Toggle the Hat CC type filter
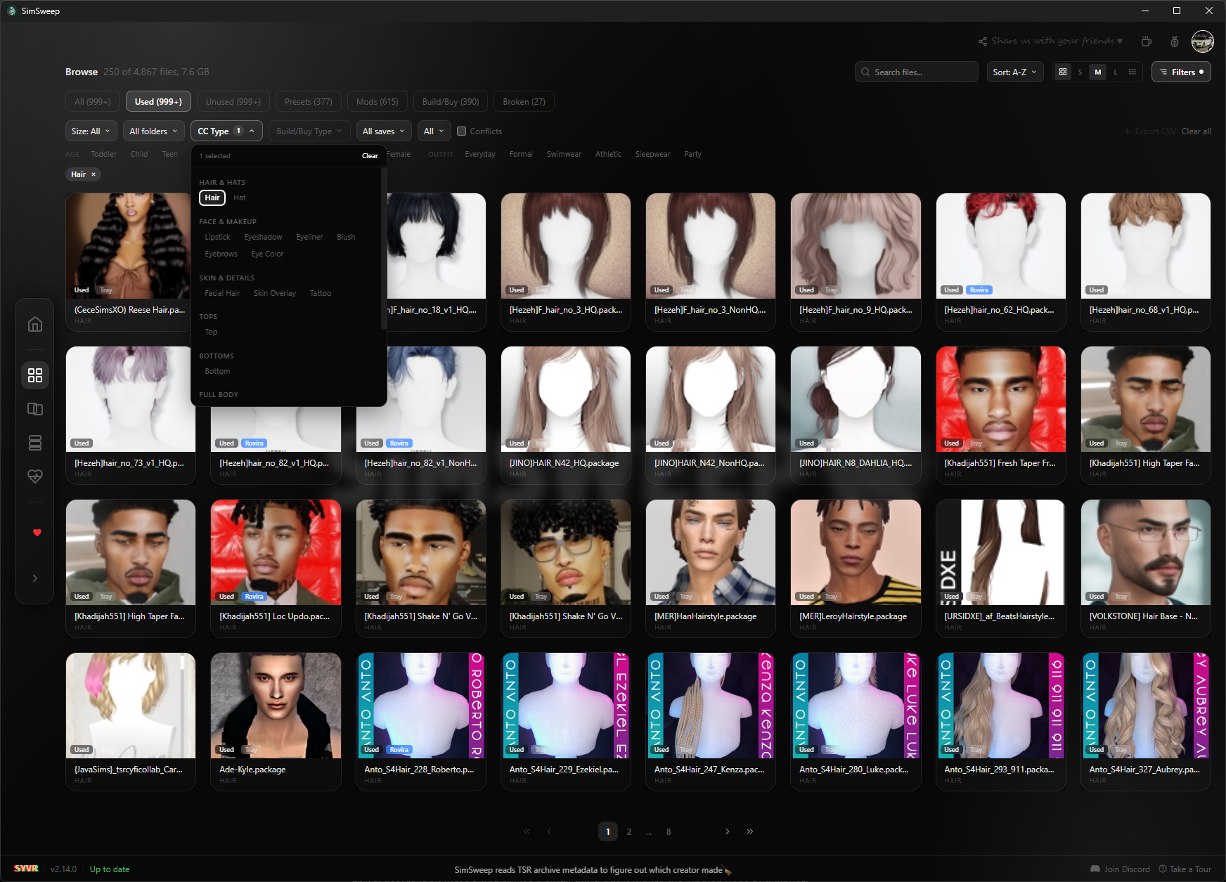 [x=239, y=198]
